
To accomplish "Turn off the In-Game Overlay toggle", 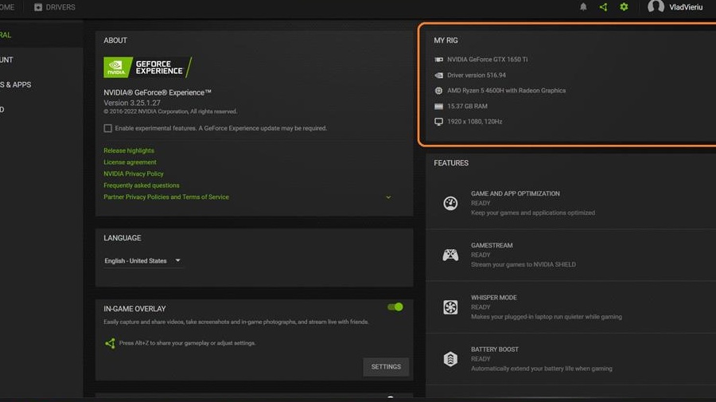I will 395,307.
